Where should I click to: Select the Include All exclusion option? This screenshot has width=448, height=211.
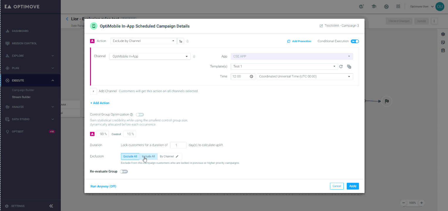[149, 156]
